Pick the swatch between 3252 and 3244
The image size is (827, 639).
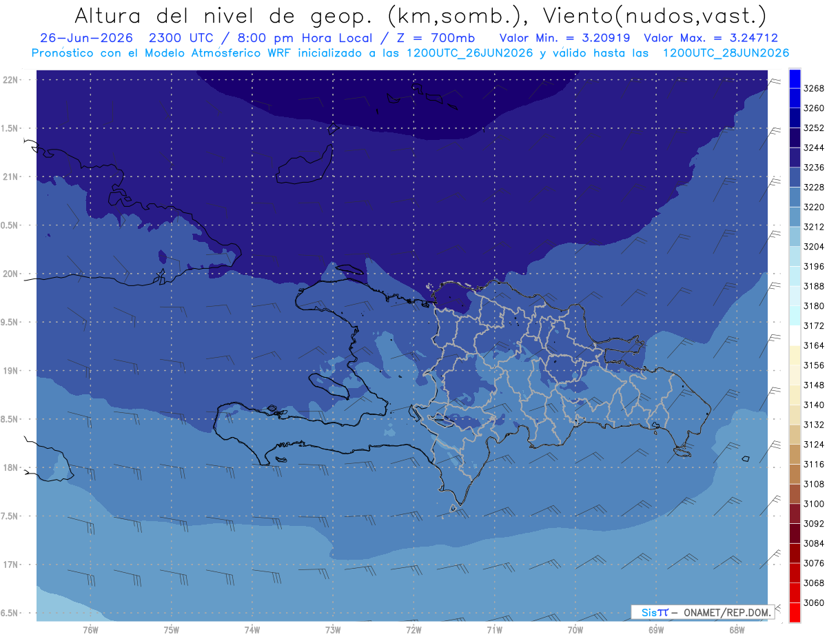795,138
